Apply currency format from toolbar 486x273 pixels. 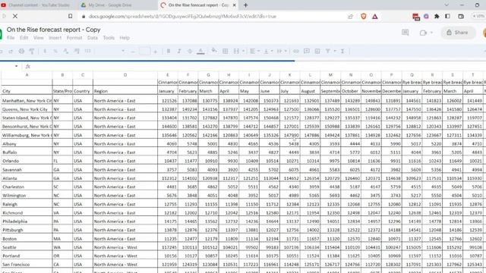pyautogui.click(x=45, y=52)
